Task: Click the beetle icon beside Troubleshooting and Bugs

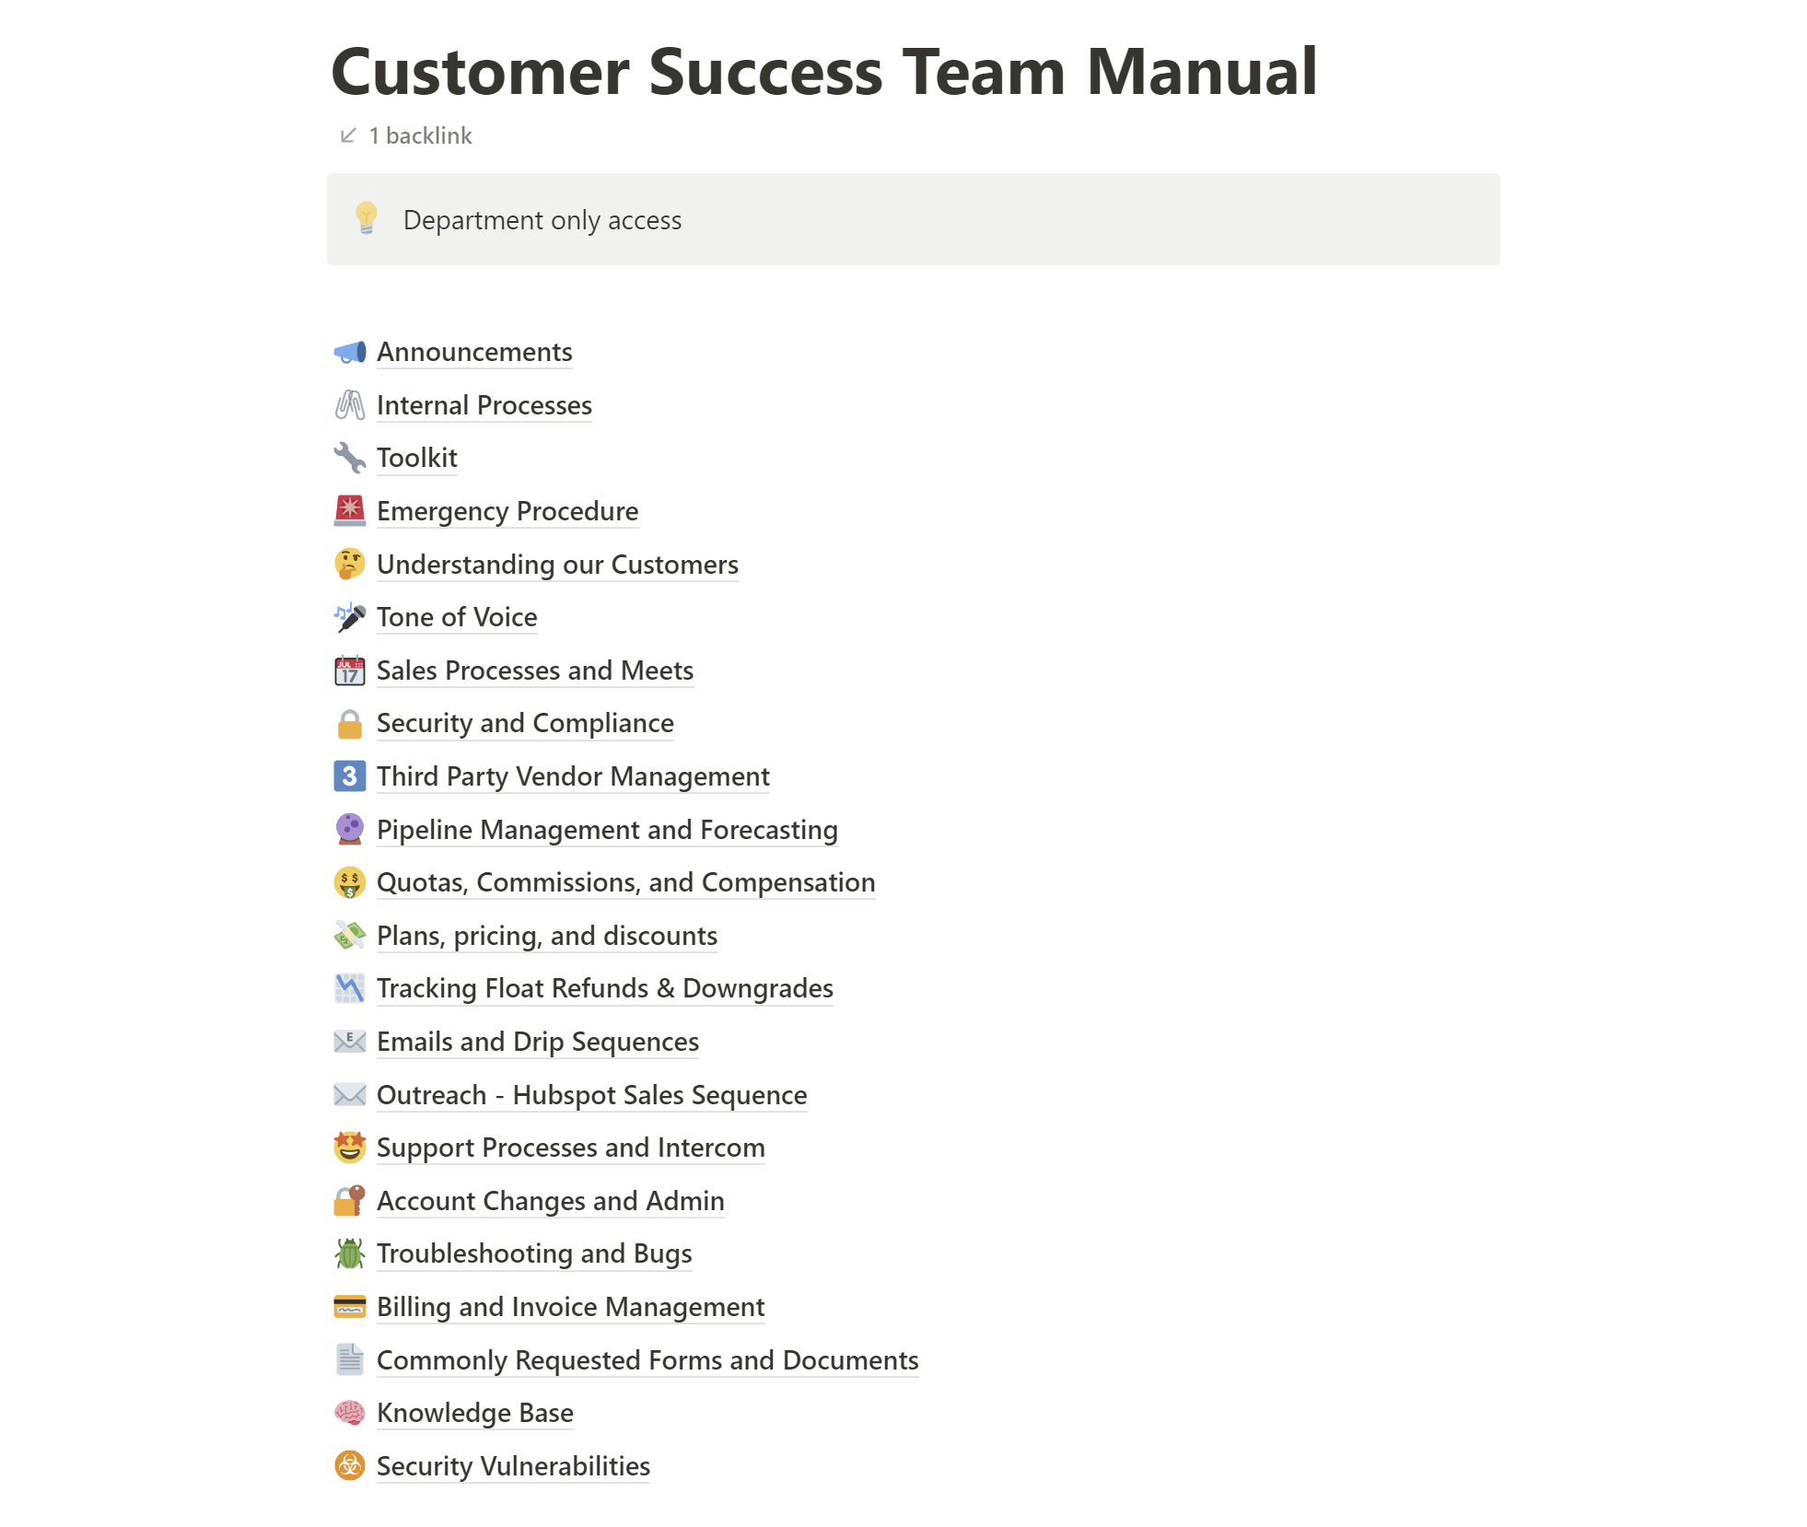Action: (x=349, y=1253)
